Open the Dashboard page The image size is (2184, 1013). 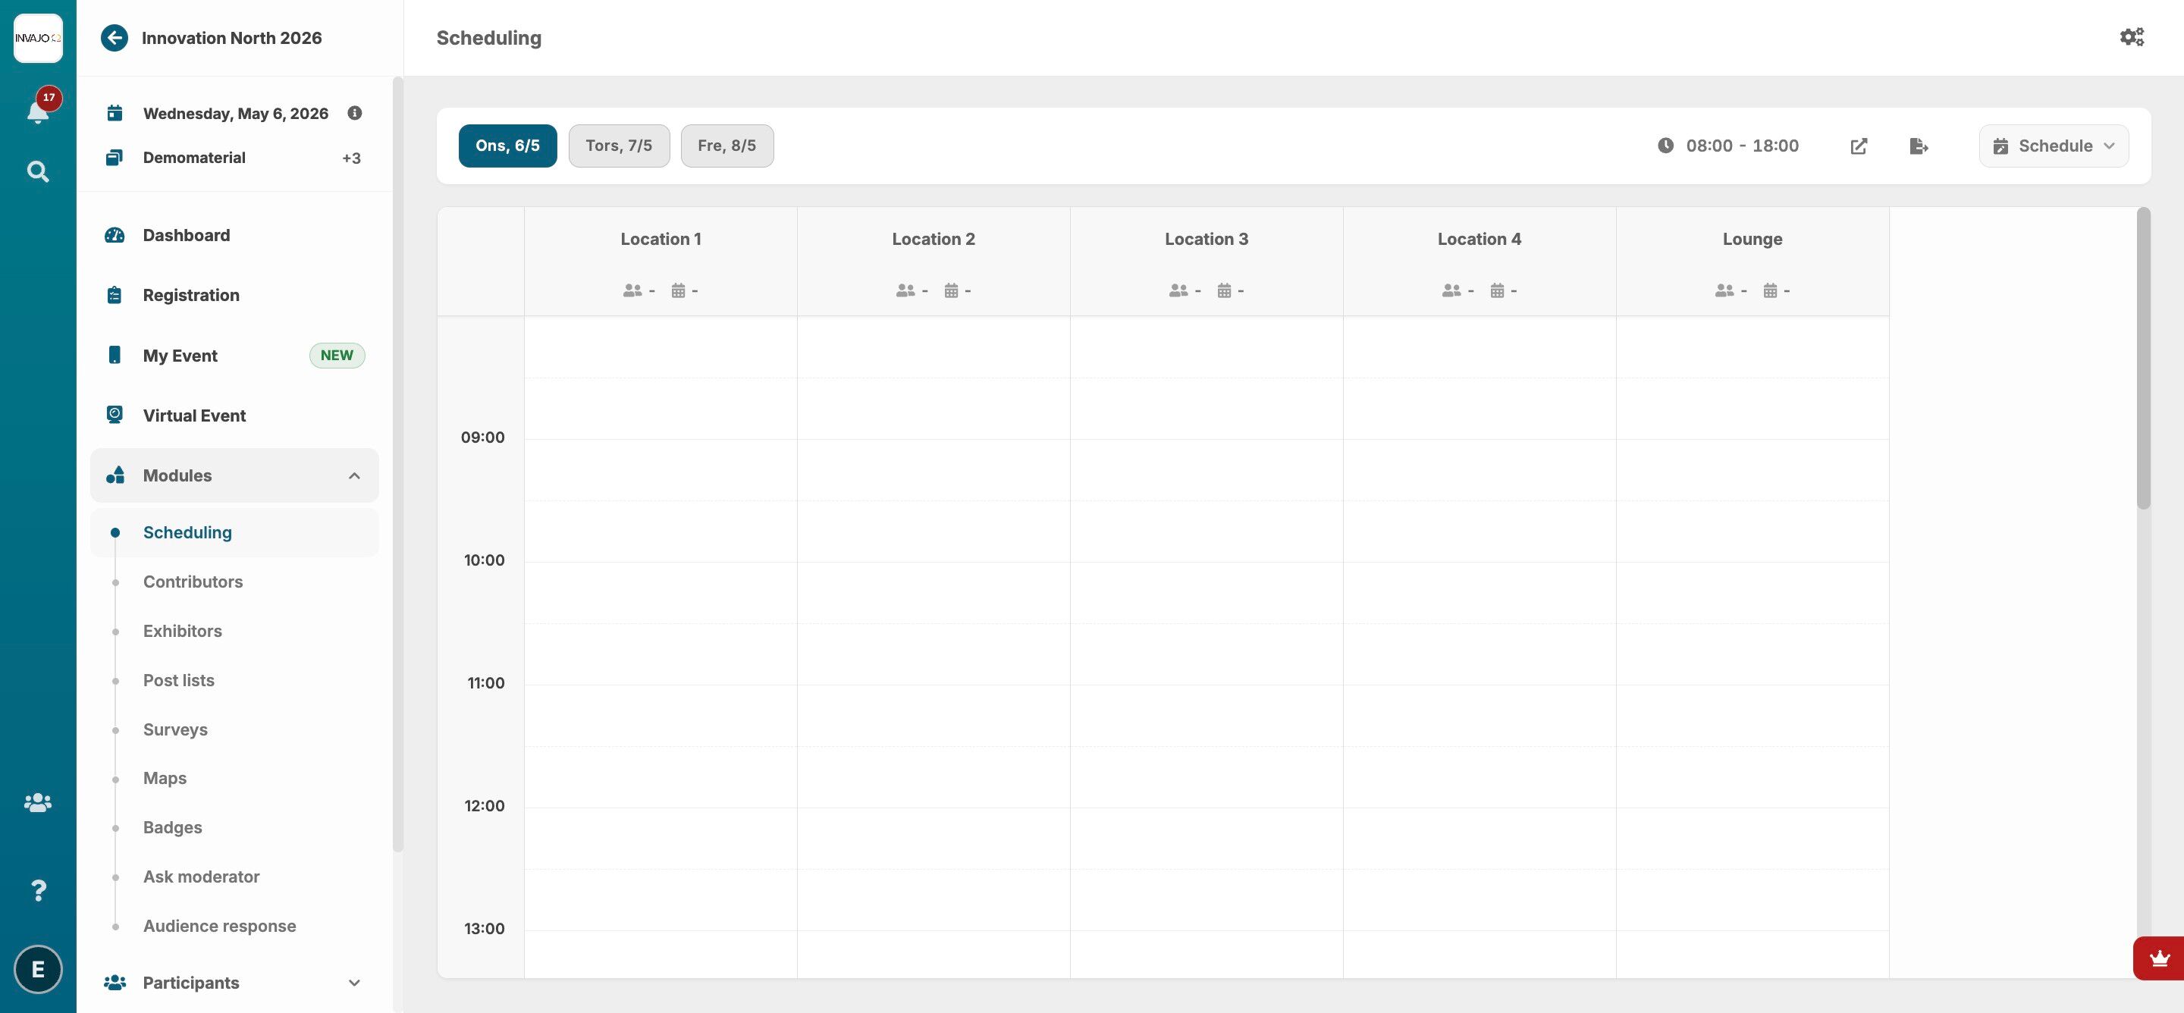pos(186,236)
